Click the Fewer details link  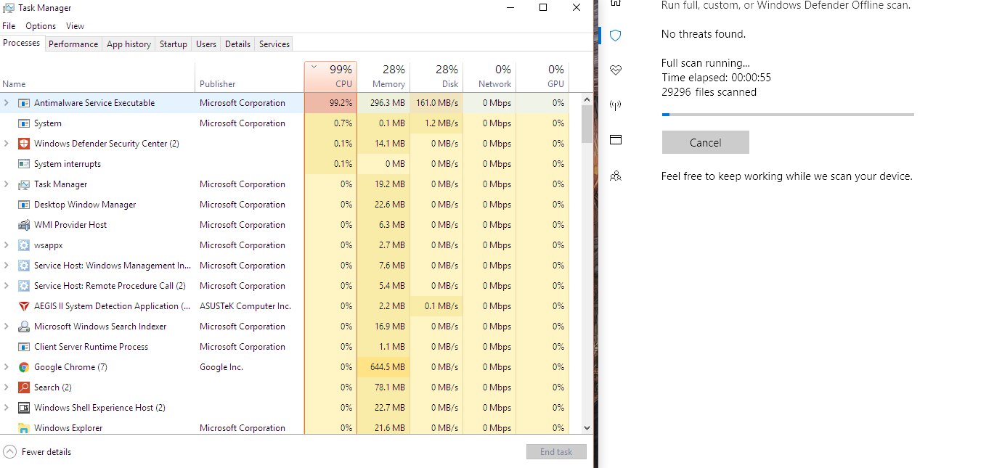tap(46, 452)
